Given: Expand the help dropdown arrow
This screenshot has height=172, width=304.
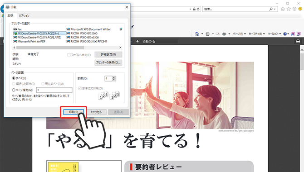Looking at the screenshot, I should [x=288, y=34].
